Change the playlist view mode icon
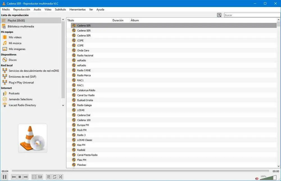281x181 pixels. pyautogui.click(x=219, y=15)
